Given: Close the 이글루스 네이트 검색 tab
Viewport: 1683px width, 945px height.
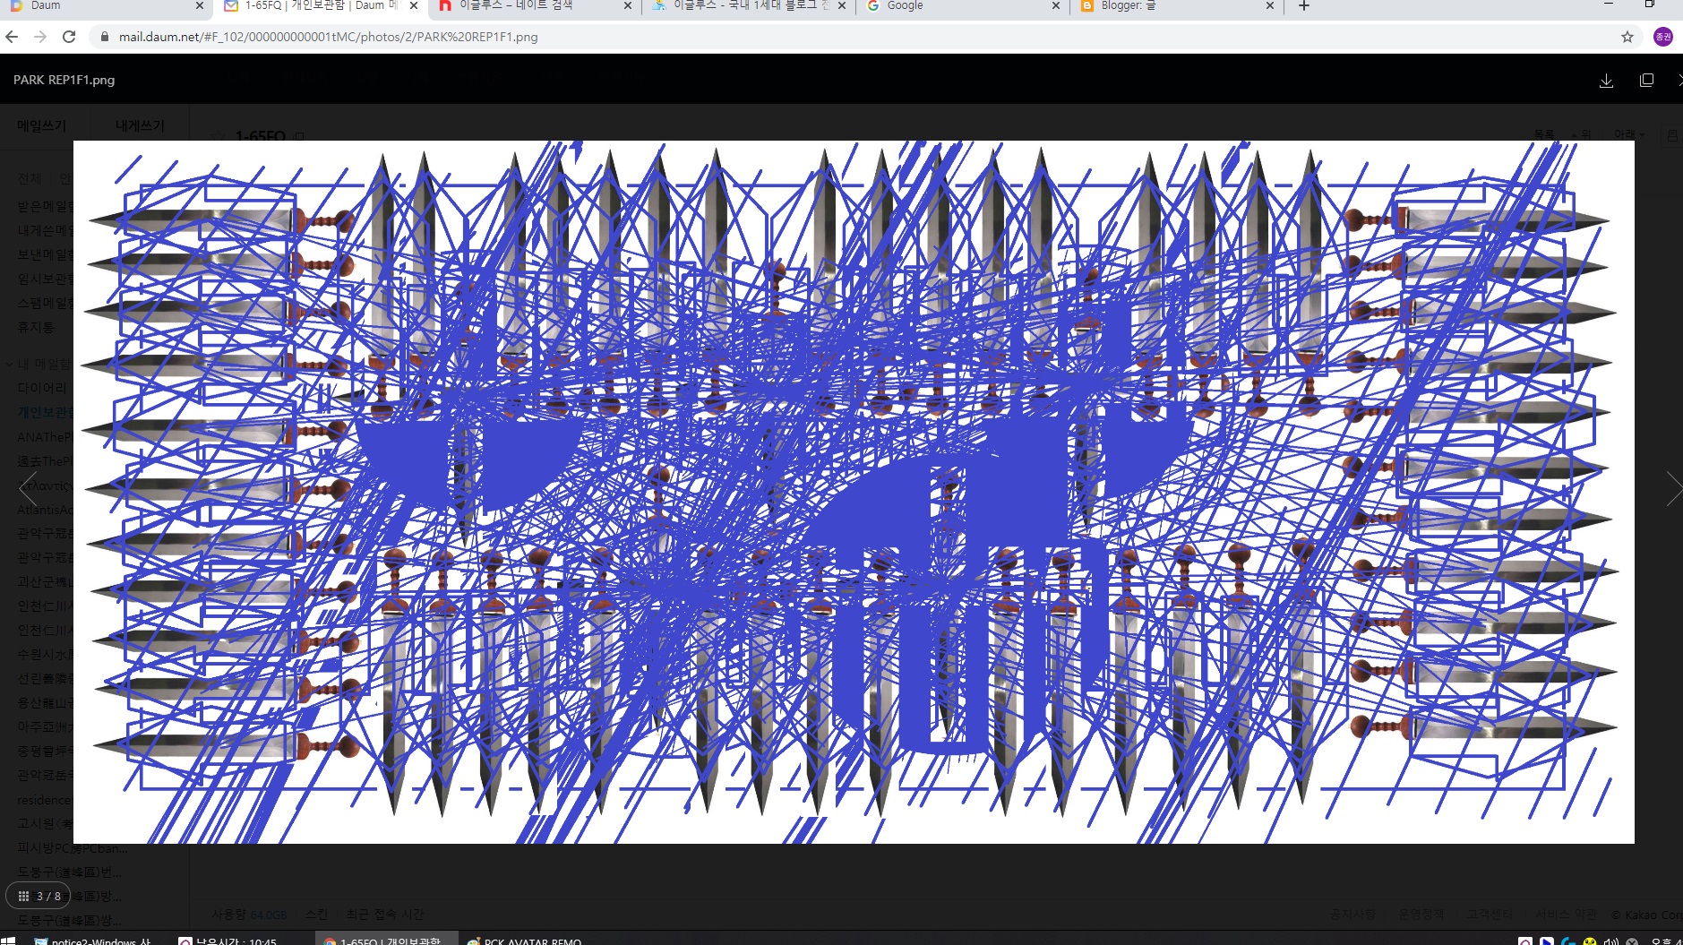Looking at the screenshot, I should tap(628, 5).
